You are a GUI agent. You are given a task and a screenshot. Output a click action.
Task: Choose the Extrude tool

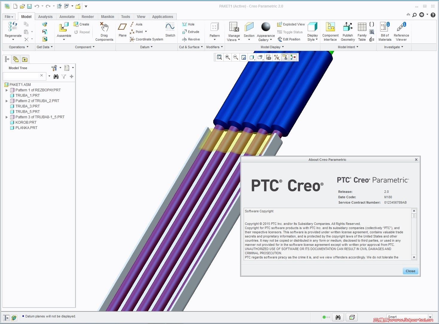point(190,32)
